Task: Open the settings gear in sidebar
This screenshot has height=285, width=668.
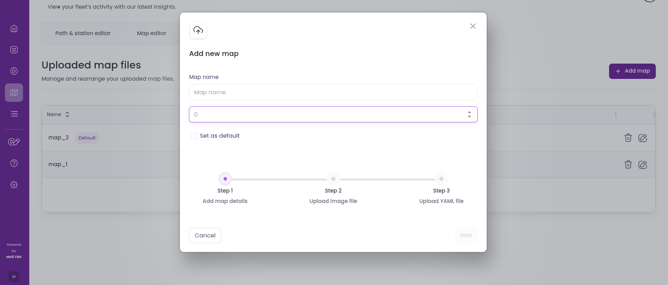Action: pyautogui.click(x=14, y=185)
